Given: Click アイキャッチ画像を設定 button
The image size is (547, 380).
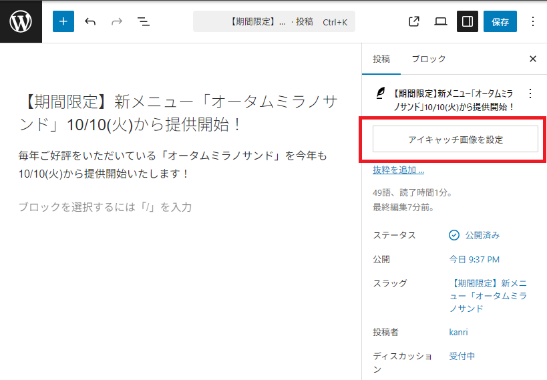Looking at the screenshot, I should coord(455,140).
